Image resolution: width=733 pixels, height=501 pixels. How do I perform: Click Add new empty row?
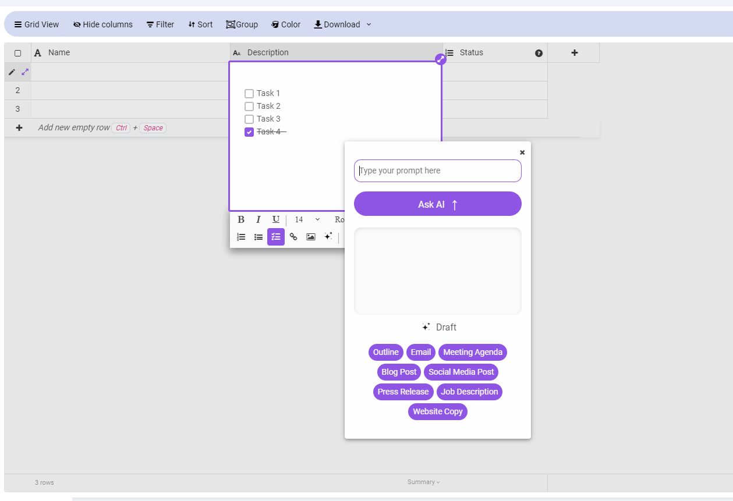(x=74, y=127)
